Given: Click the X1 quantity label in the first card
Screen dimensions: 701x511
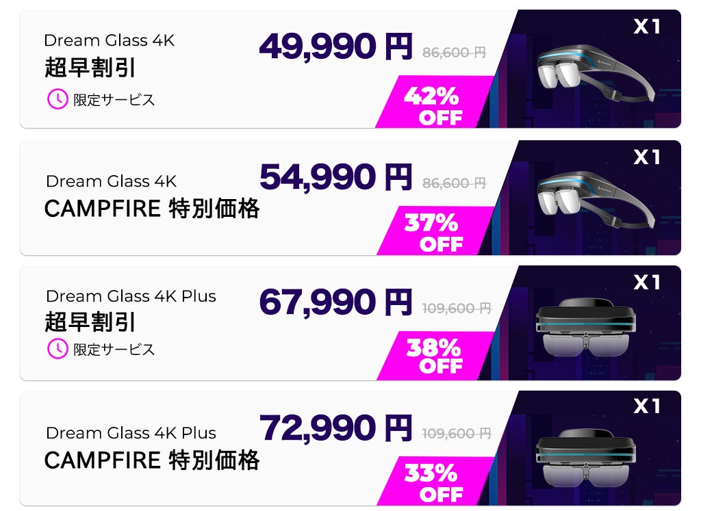Looking at the screenshot, I should click(647, 27).
